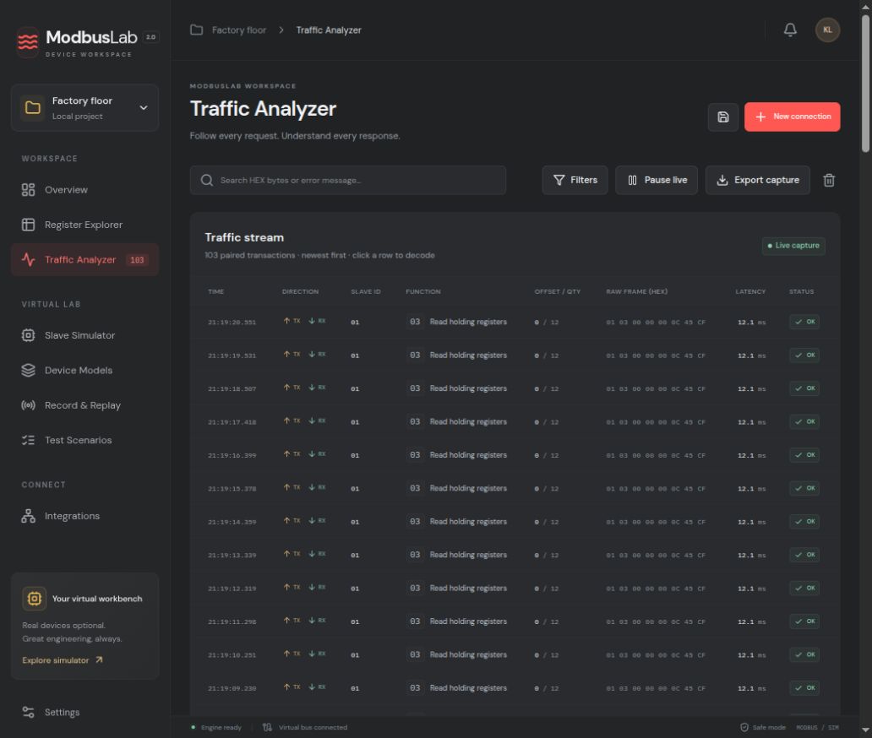Select Traffic Analyzer in the sidebar
The width and height of the screenshot is (872, 738).
tap(85, 259)
